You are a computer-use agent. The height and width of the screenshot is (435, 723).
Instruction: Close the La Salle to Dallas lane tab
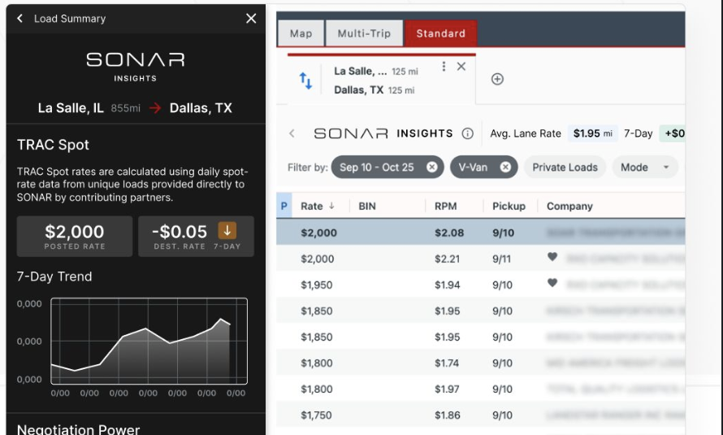point(461,67)
